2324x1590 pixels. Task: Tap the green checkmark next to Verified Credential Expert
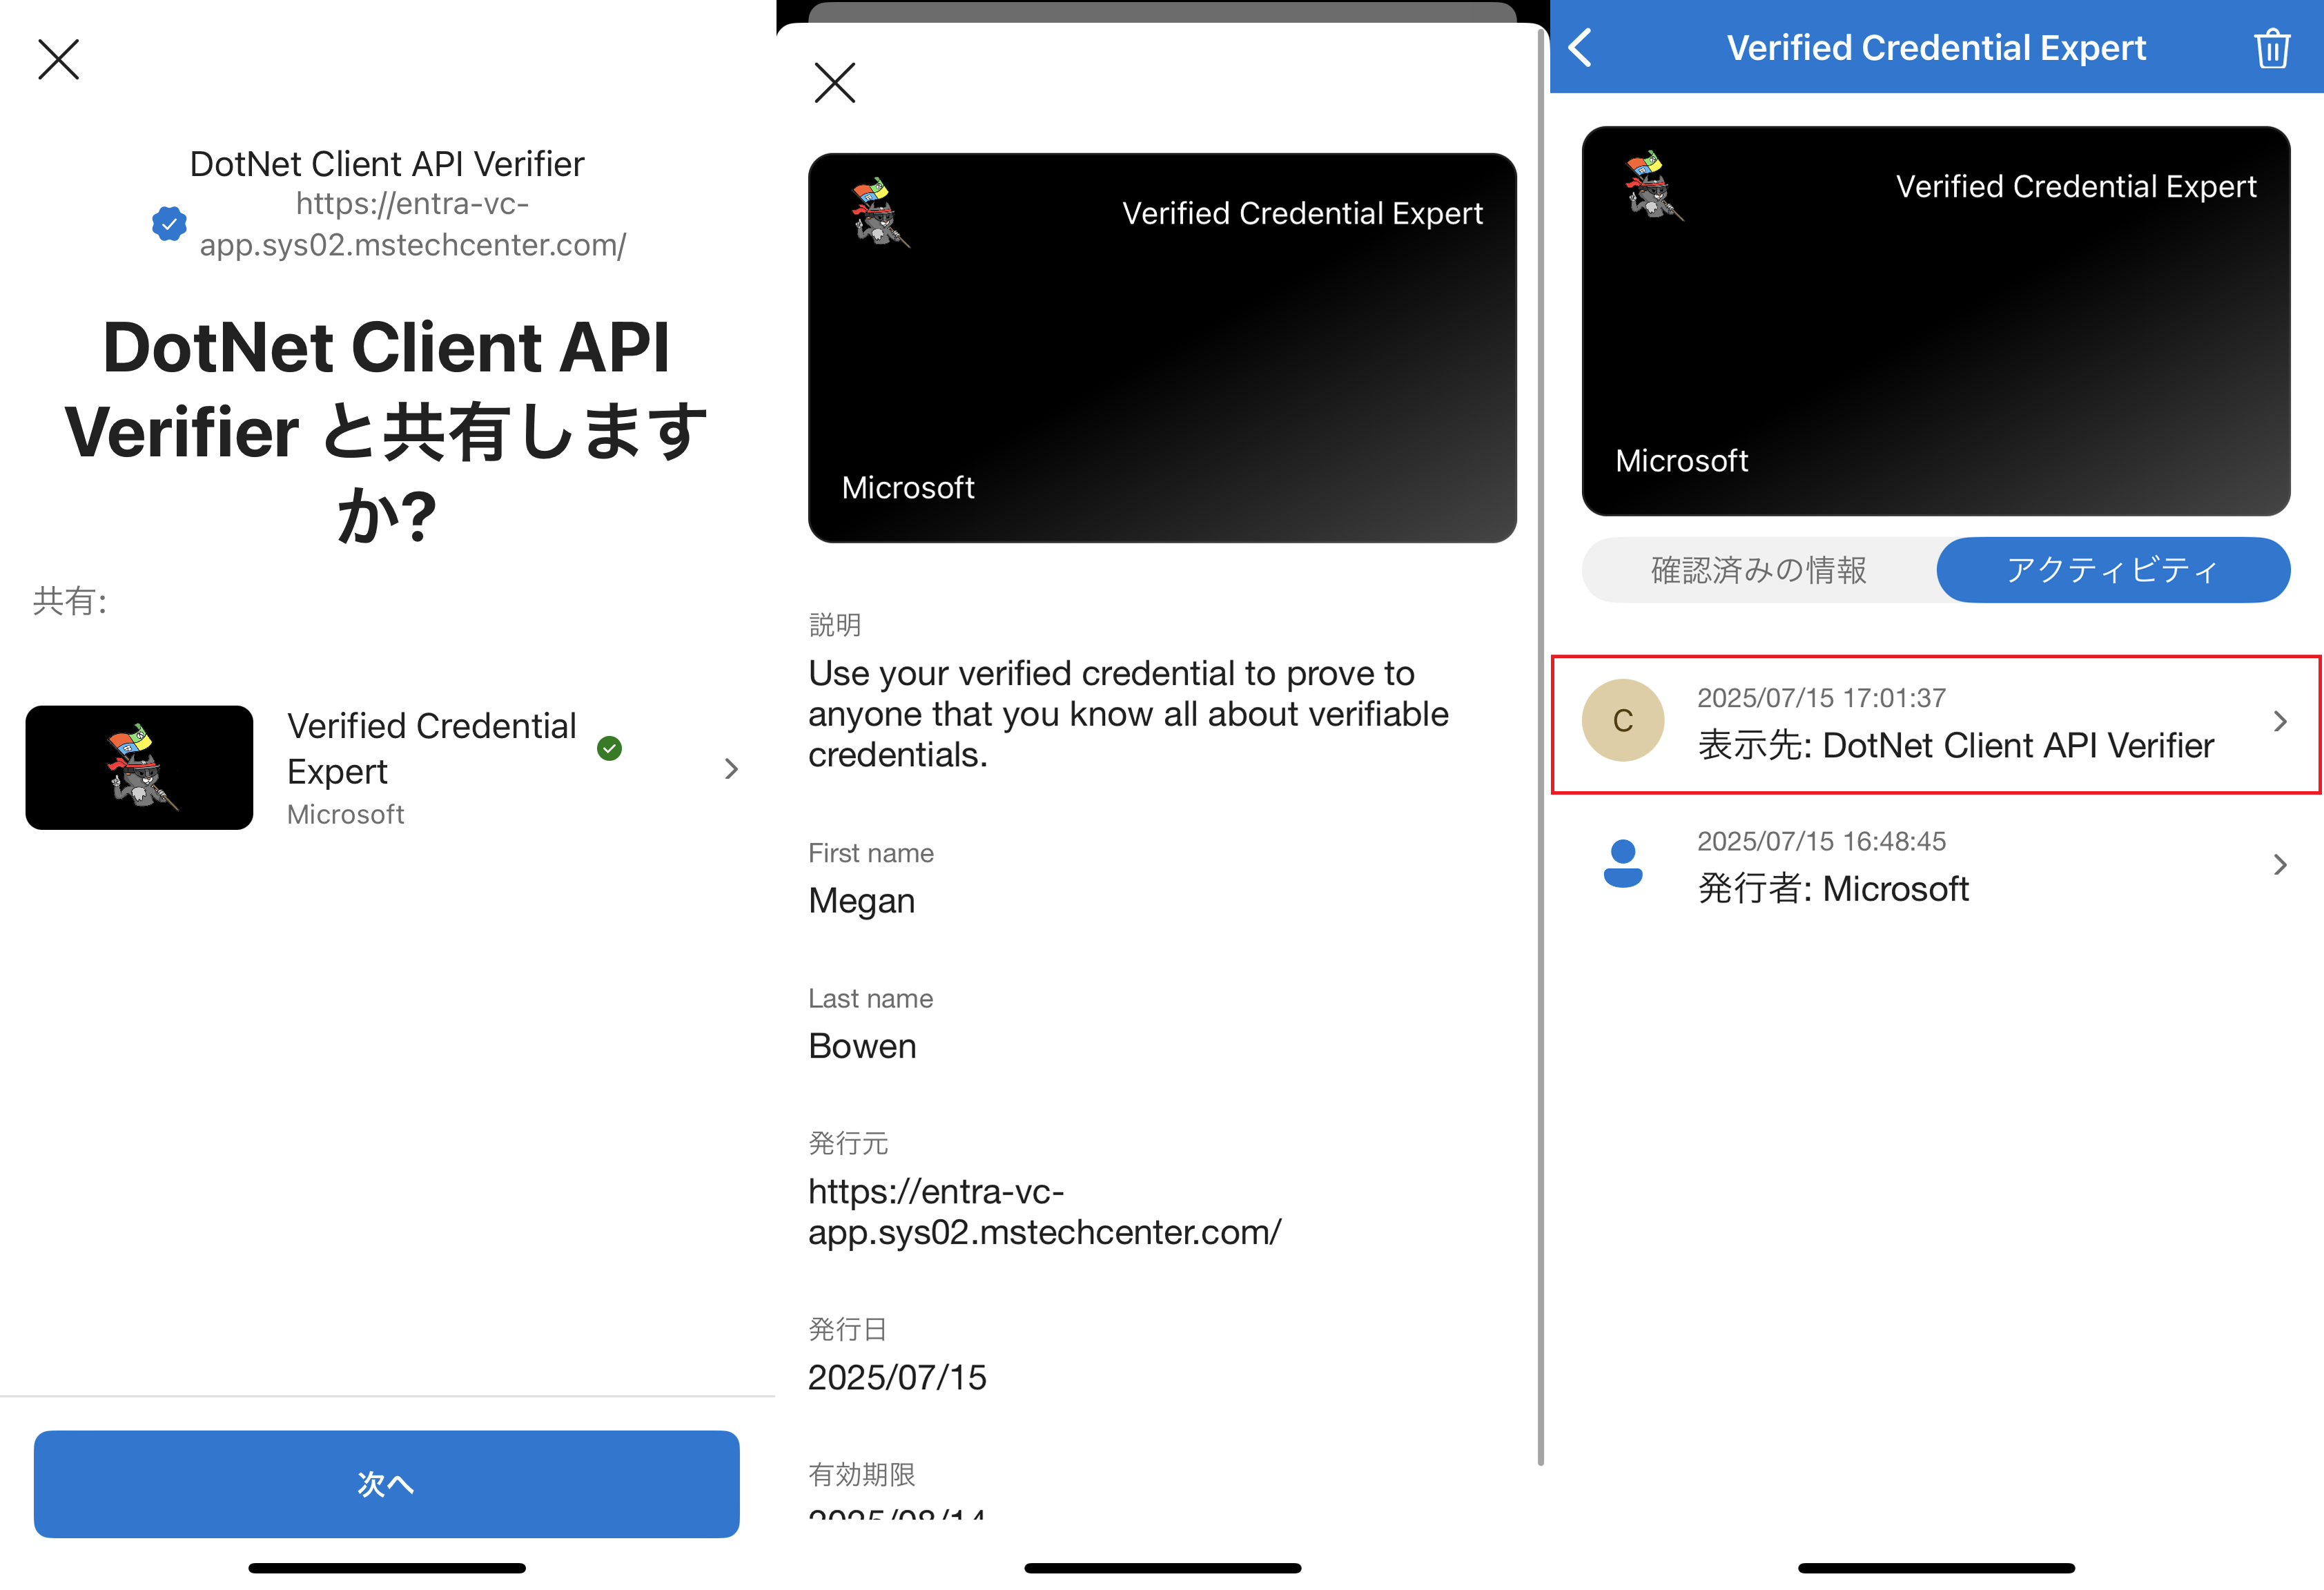(609, 748)
